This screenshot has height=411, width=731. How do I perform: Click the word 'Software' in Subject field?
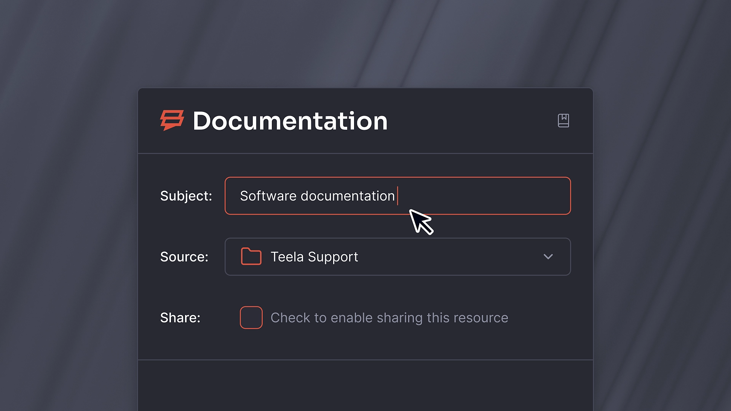(268, 196)
